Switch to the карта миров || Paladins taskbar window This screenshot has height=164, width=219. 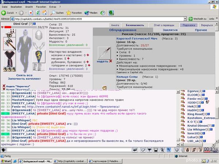[x=105, y=161]
